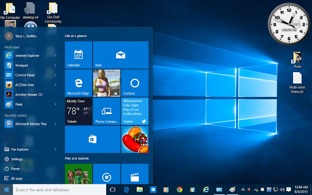Open Internet Explorer on taskbar
312x195 pixels.
tap(206, 190)
